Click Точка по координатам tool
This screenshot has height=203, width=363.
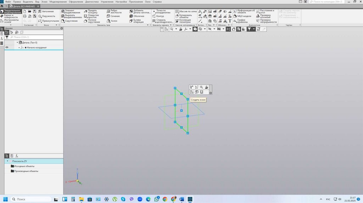tap(162, 11)
